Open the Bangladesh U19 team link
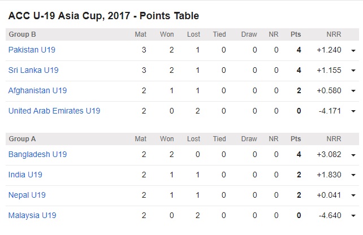 pos(37,155)
